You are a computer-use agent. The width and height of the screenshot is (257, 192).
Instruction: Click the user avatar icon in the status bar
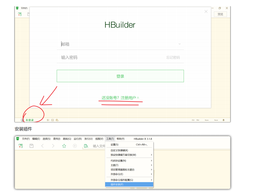[23, 120]
